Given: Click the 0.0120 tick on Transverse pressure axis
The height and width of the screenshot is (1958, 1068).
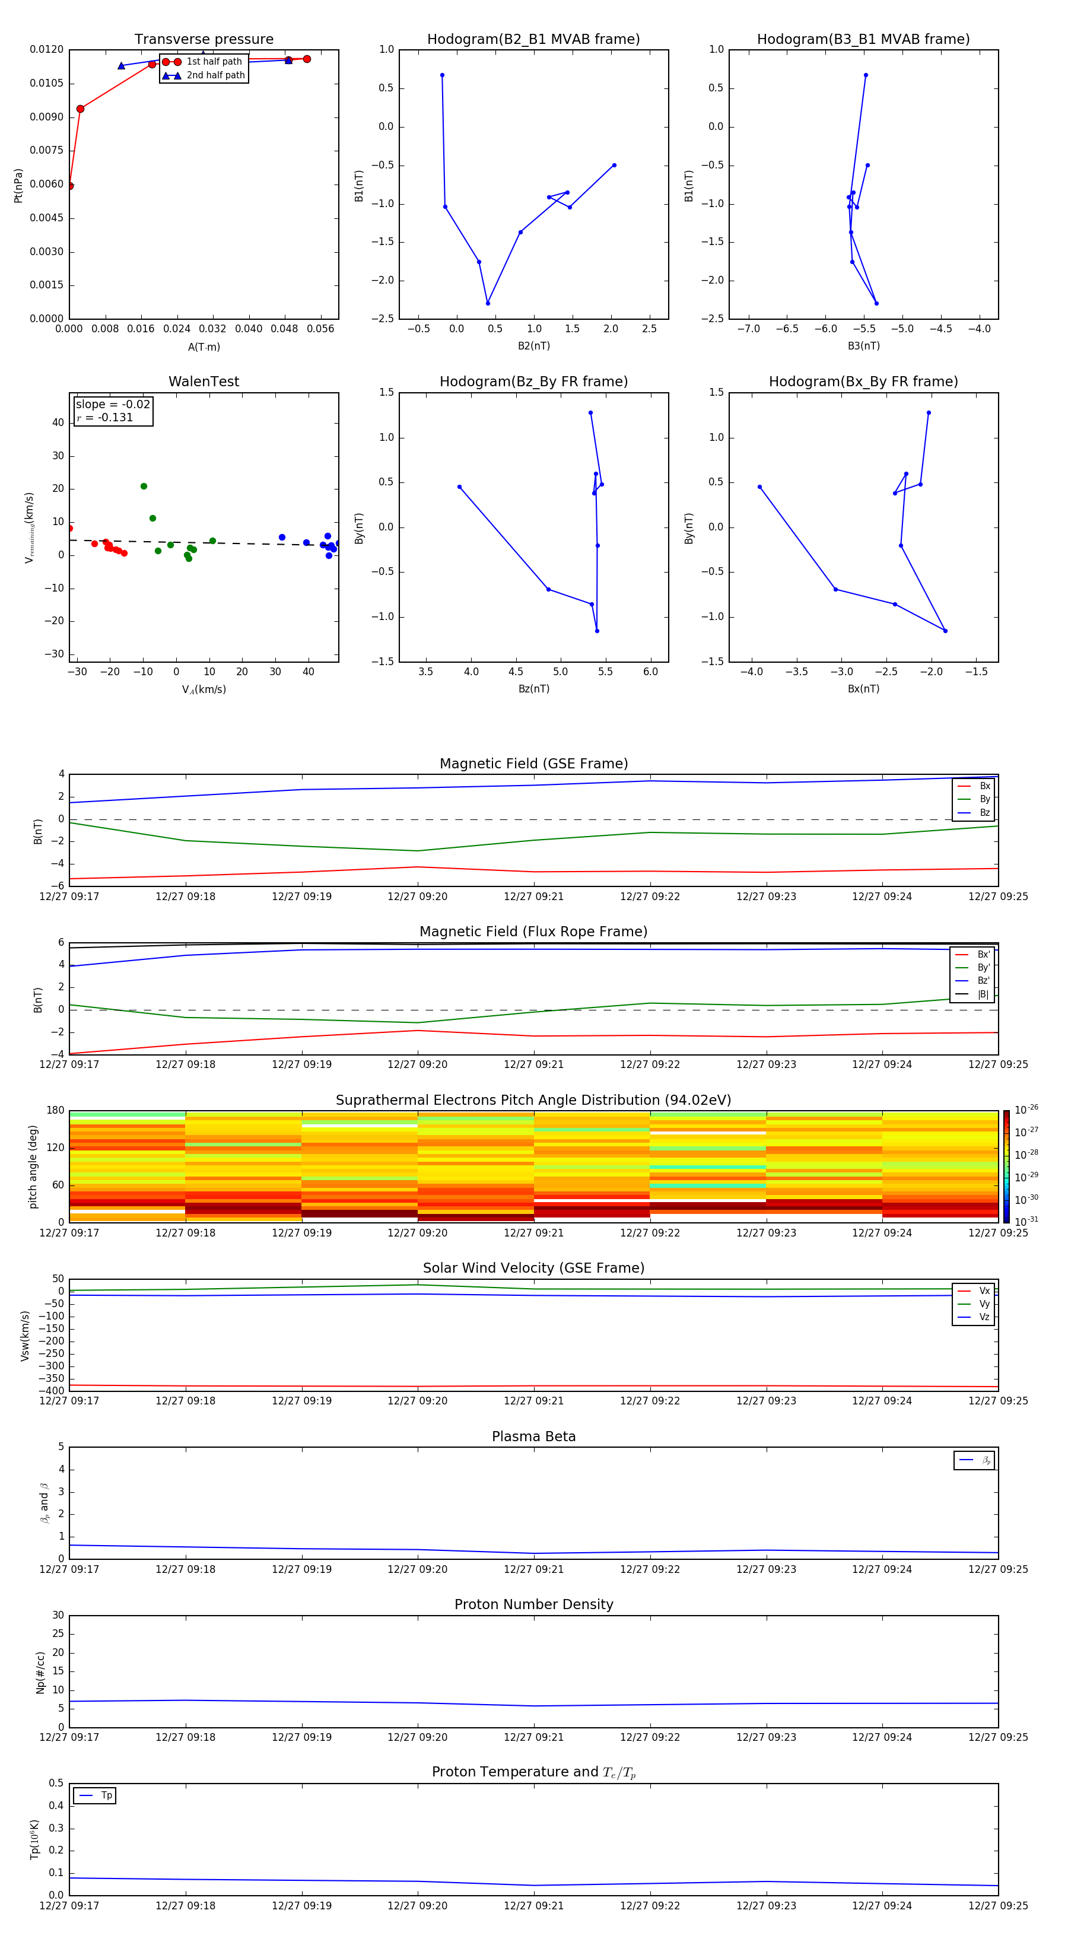Looking at the screenshot, I should click(46, 49).
